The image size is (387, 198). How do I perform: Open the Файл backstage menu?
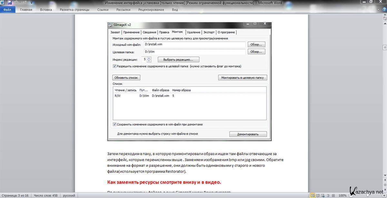(7, 10)
